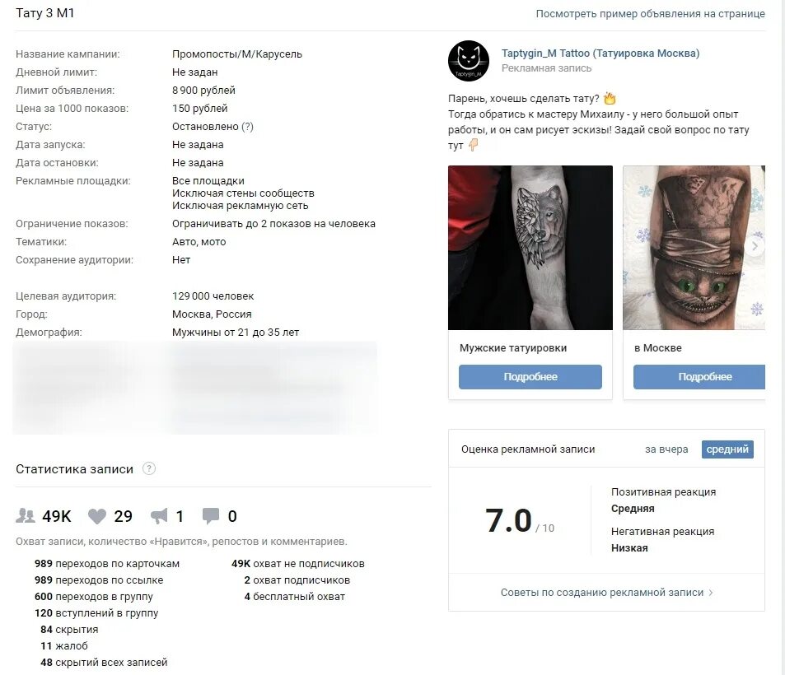Select the за вчера rating period

(x=666, y=449)
